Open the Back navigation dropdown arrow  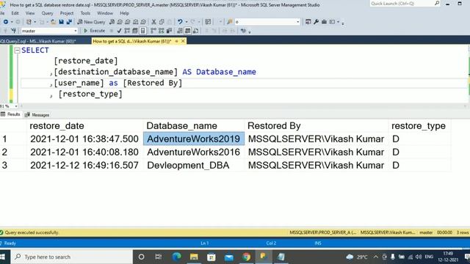[x=12, y=22]
